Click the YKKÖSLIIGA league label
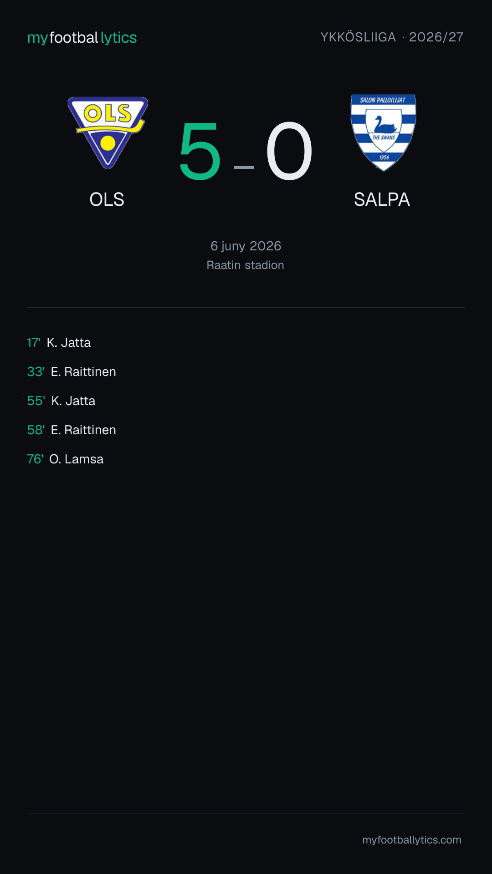This screenshot has width=492, height=874. pyautogui.click(x=358, y=37)
